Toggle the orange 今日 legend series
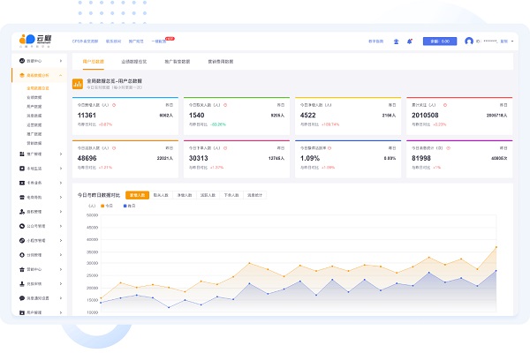Viewport: 530px width, 353px height. coord(108,206)
